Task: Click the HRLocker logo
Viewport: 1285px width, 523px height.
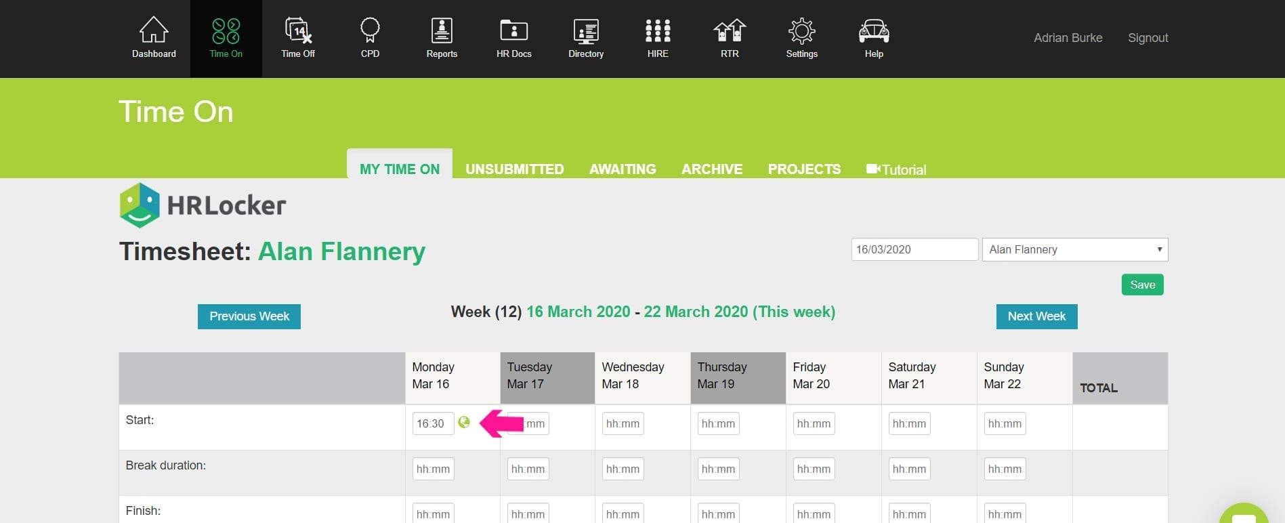Action: click(203, 205)
